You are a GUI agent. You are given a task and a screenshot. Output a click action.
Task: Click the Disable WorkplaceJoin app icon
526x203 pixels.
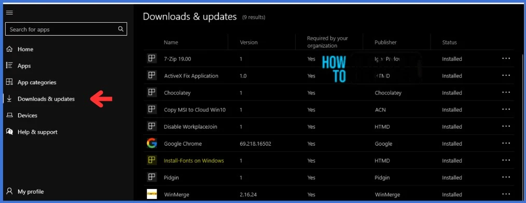pyautogui.click(x=151, y=127)
